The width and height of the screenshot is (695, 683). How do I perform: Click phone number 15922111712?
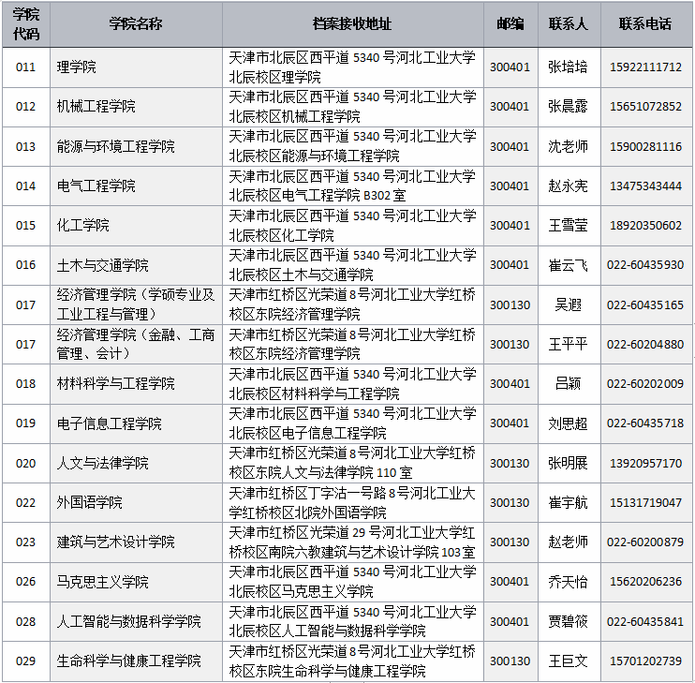pyautogui.click(x=645, y=67)
